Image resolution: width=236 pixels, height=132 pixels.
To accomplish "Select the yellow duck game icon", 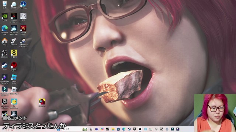I will pos(14,103).
